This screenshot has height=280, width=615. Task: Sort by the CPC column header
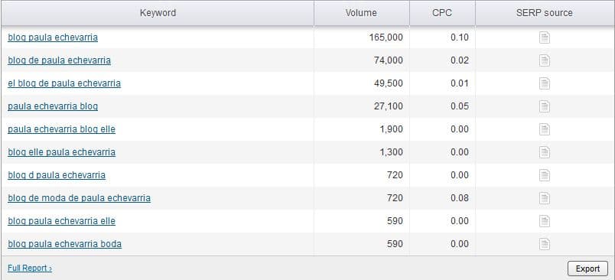[442, 13]
